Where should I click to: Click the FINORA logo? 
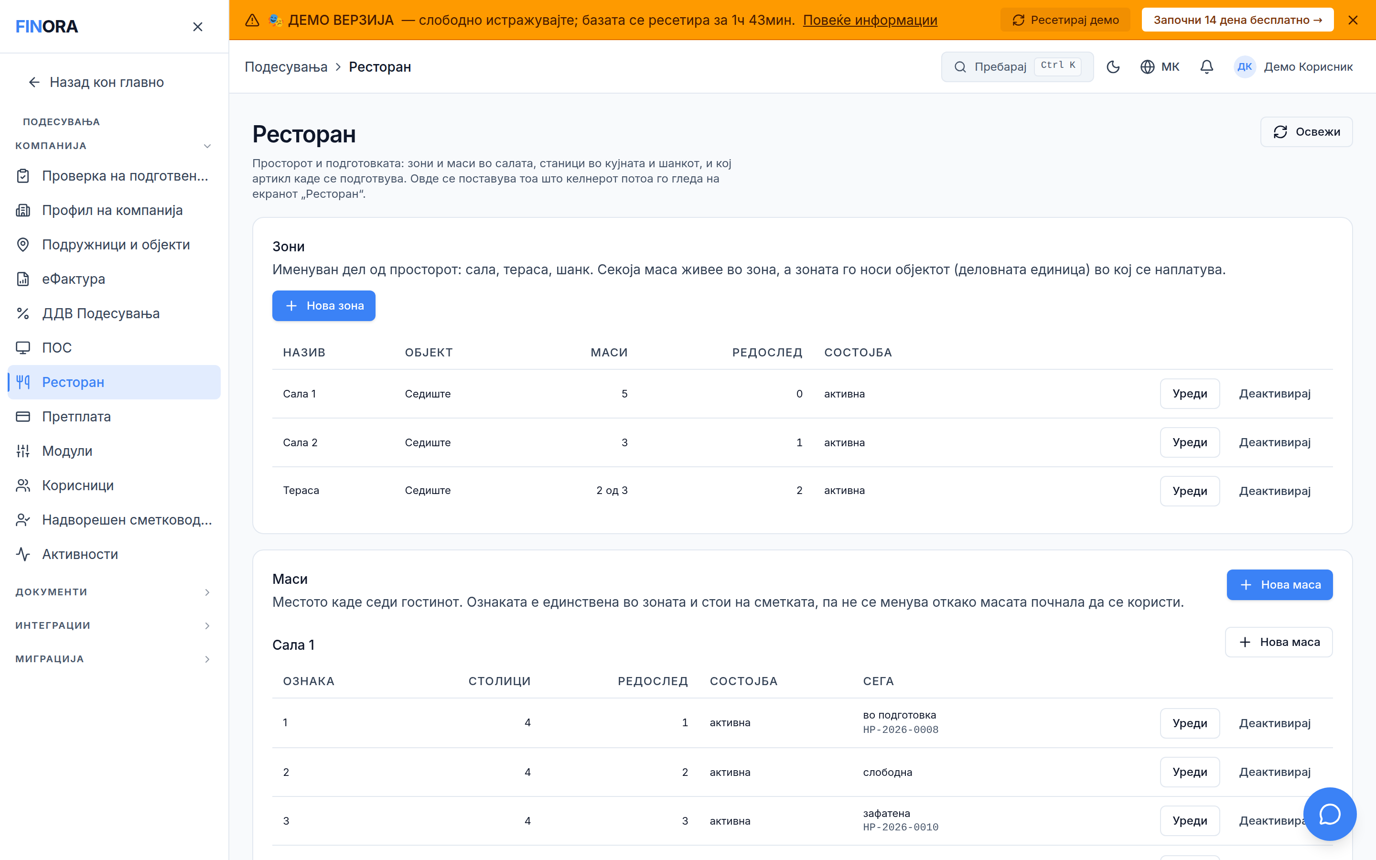tap(47, 27)
